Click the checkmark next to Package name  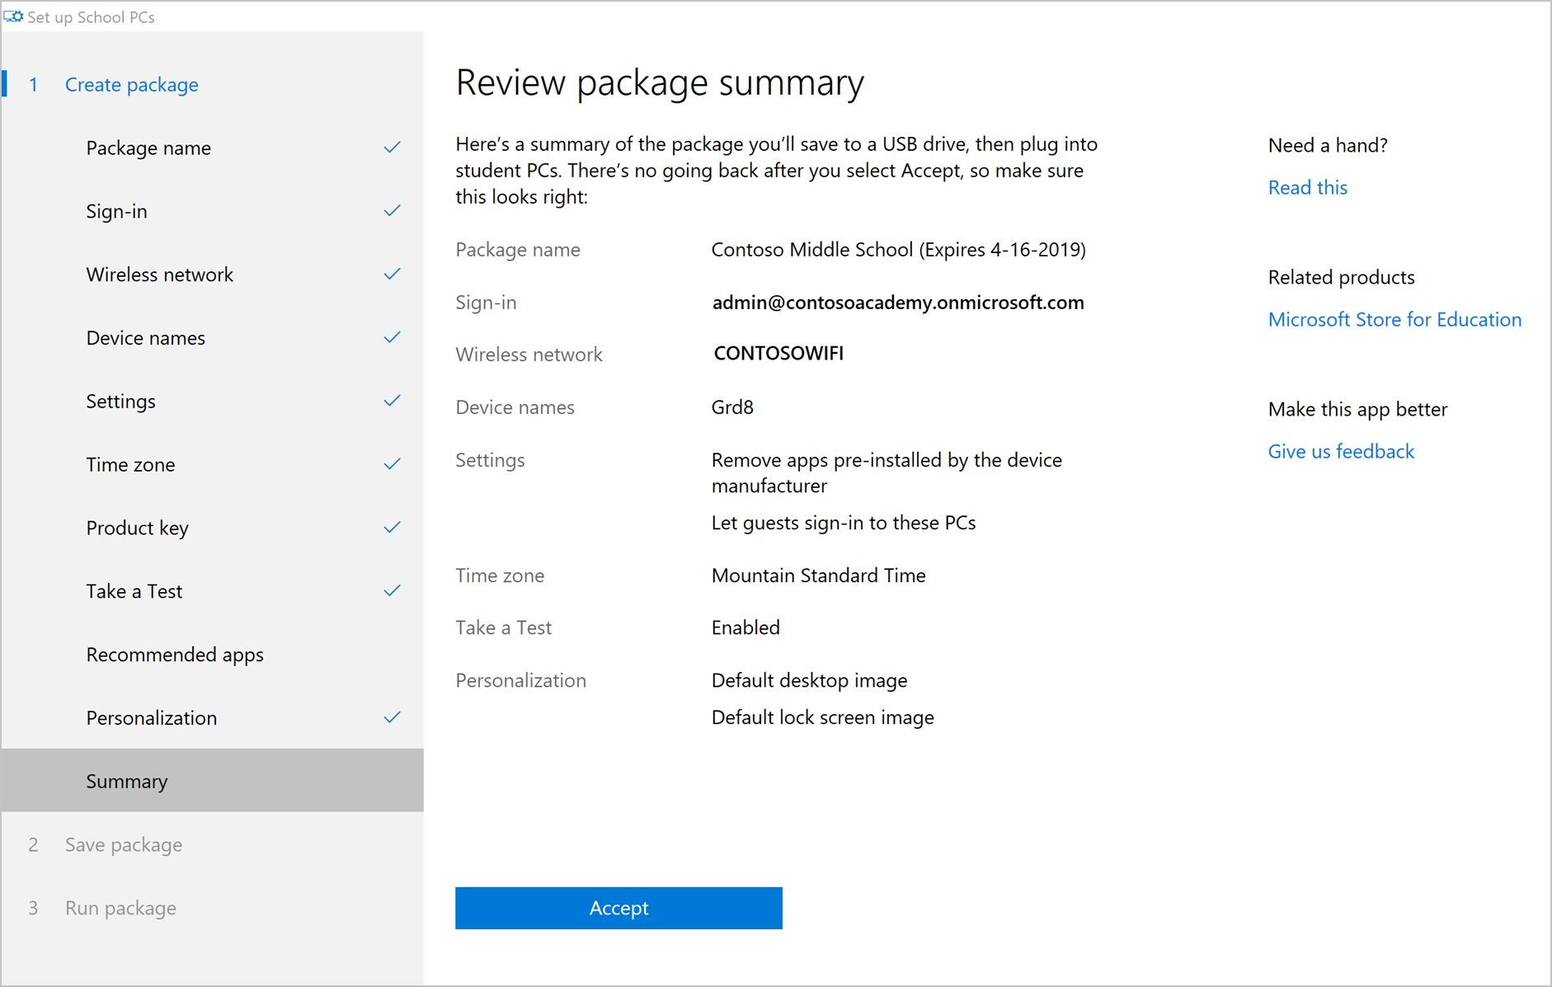392,148
